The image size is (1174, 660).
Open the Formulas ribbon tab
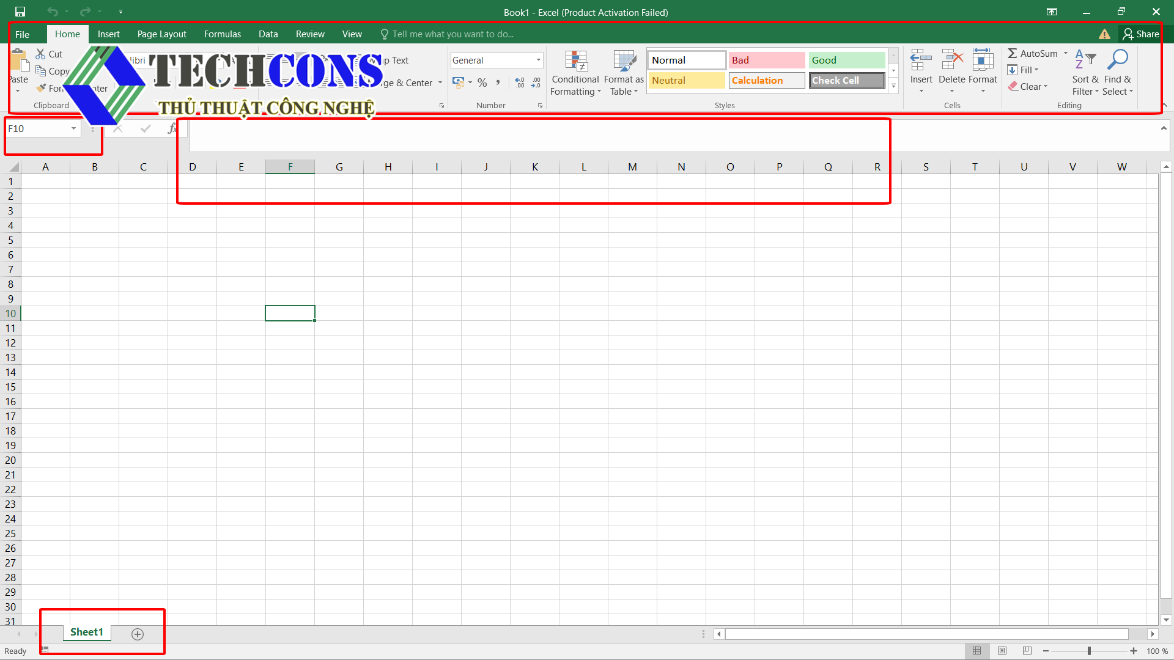coord(222,34)
